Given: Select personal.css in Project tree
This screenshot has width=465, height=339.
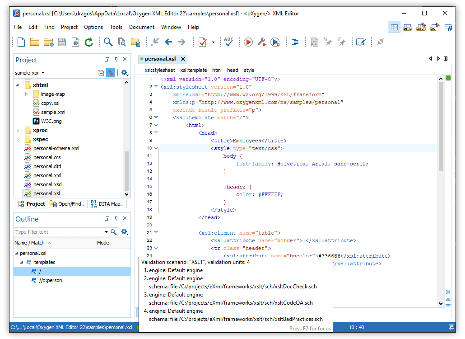Looking at the screenshot, I should click(x=42, y=157).
